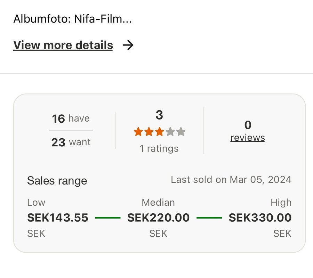
Task: Click the View more details link
Action: (63, 45)
